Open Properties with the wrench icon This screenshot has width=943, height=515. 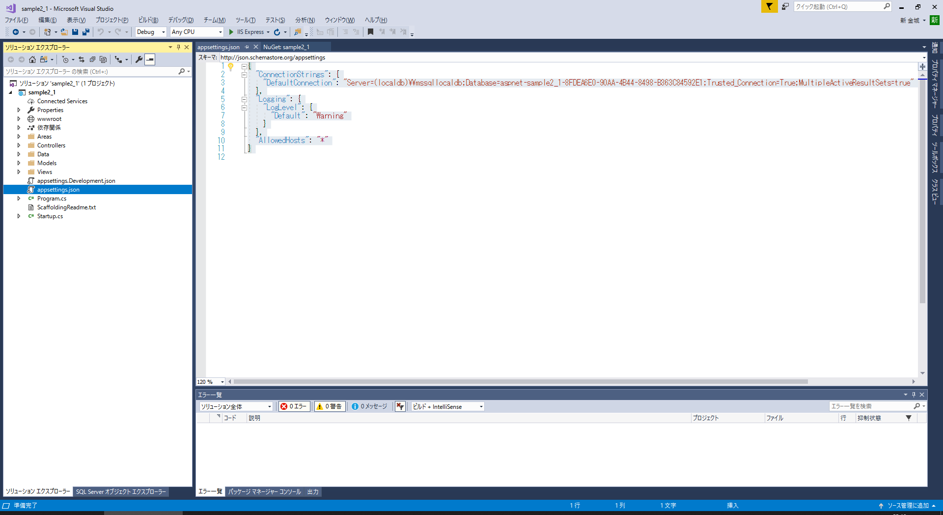point(139,59)
